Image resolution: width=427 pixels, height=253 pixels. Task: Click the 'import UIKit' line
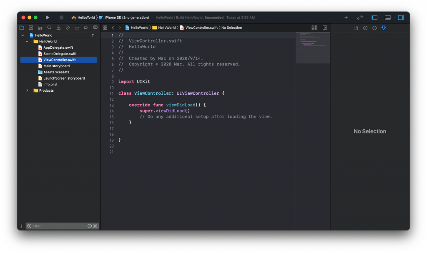point(134,82)
